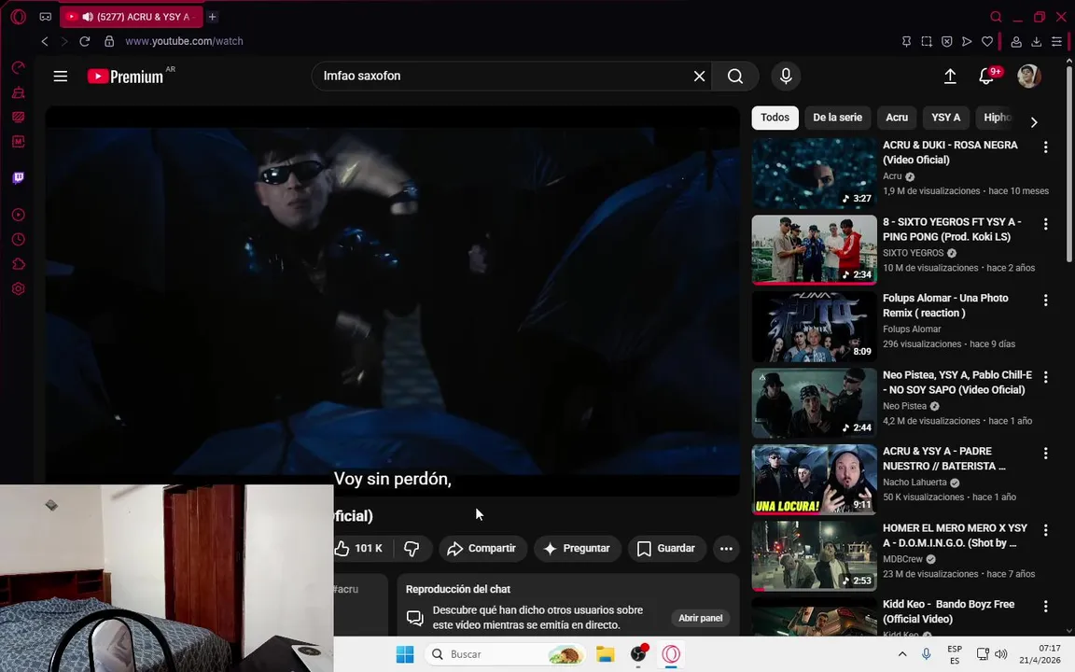Open the browser profile icon
The height and width of the screenshot is (672, 1075).
[x=1016, y=42]
